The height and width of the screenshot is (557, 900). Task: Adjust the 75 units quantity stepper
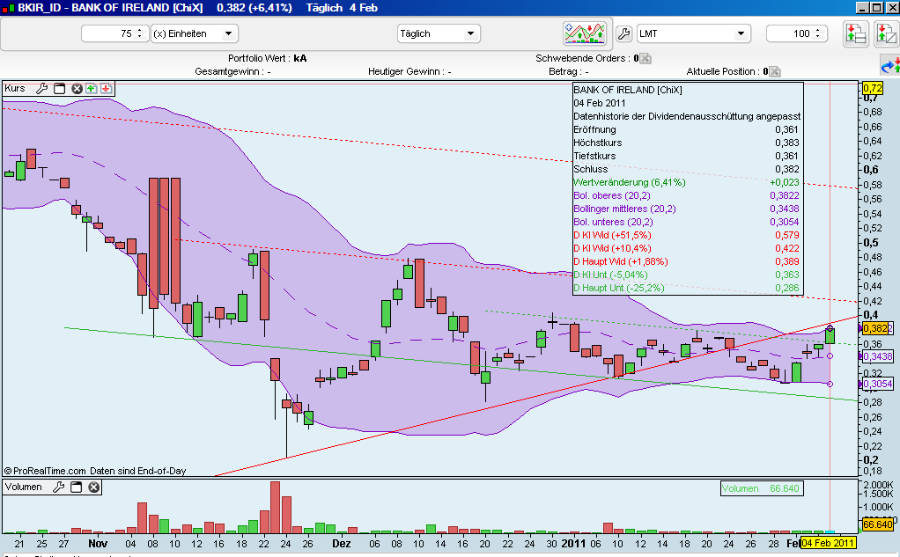tap(139, 33)
